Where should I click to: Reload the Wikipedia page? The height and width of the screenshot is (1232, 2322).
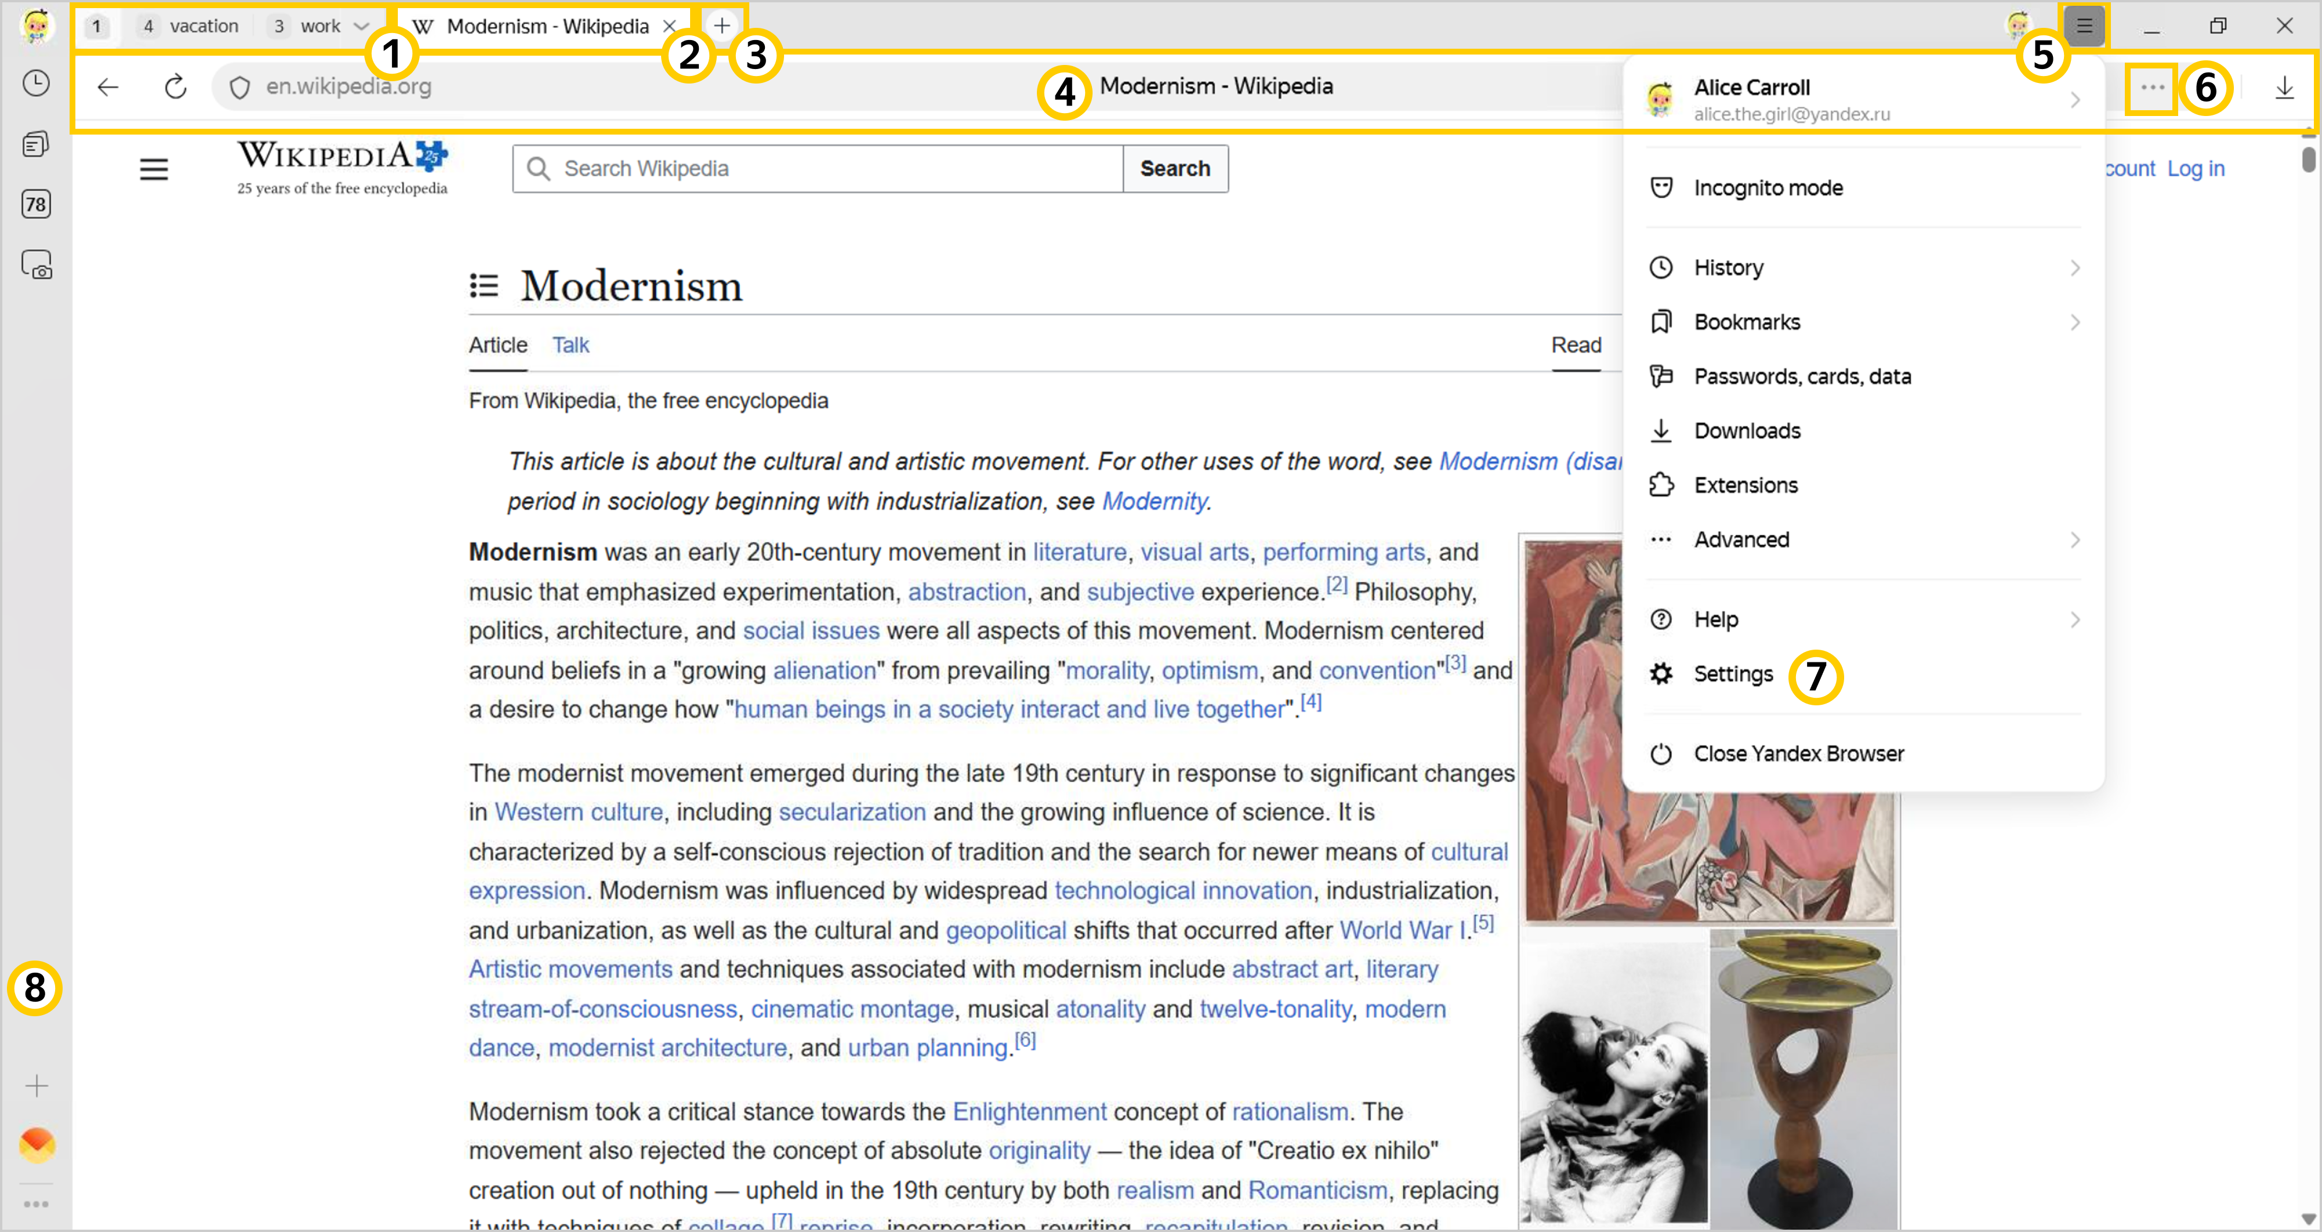coord(176,86)
